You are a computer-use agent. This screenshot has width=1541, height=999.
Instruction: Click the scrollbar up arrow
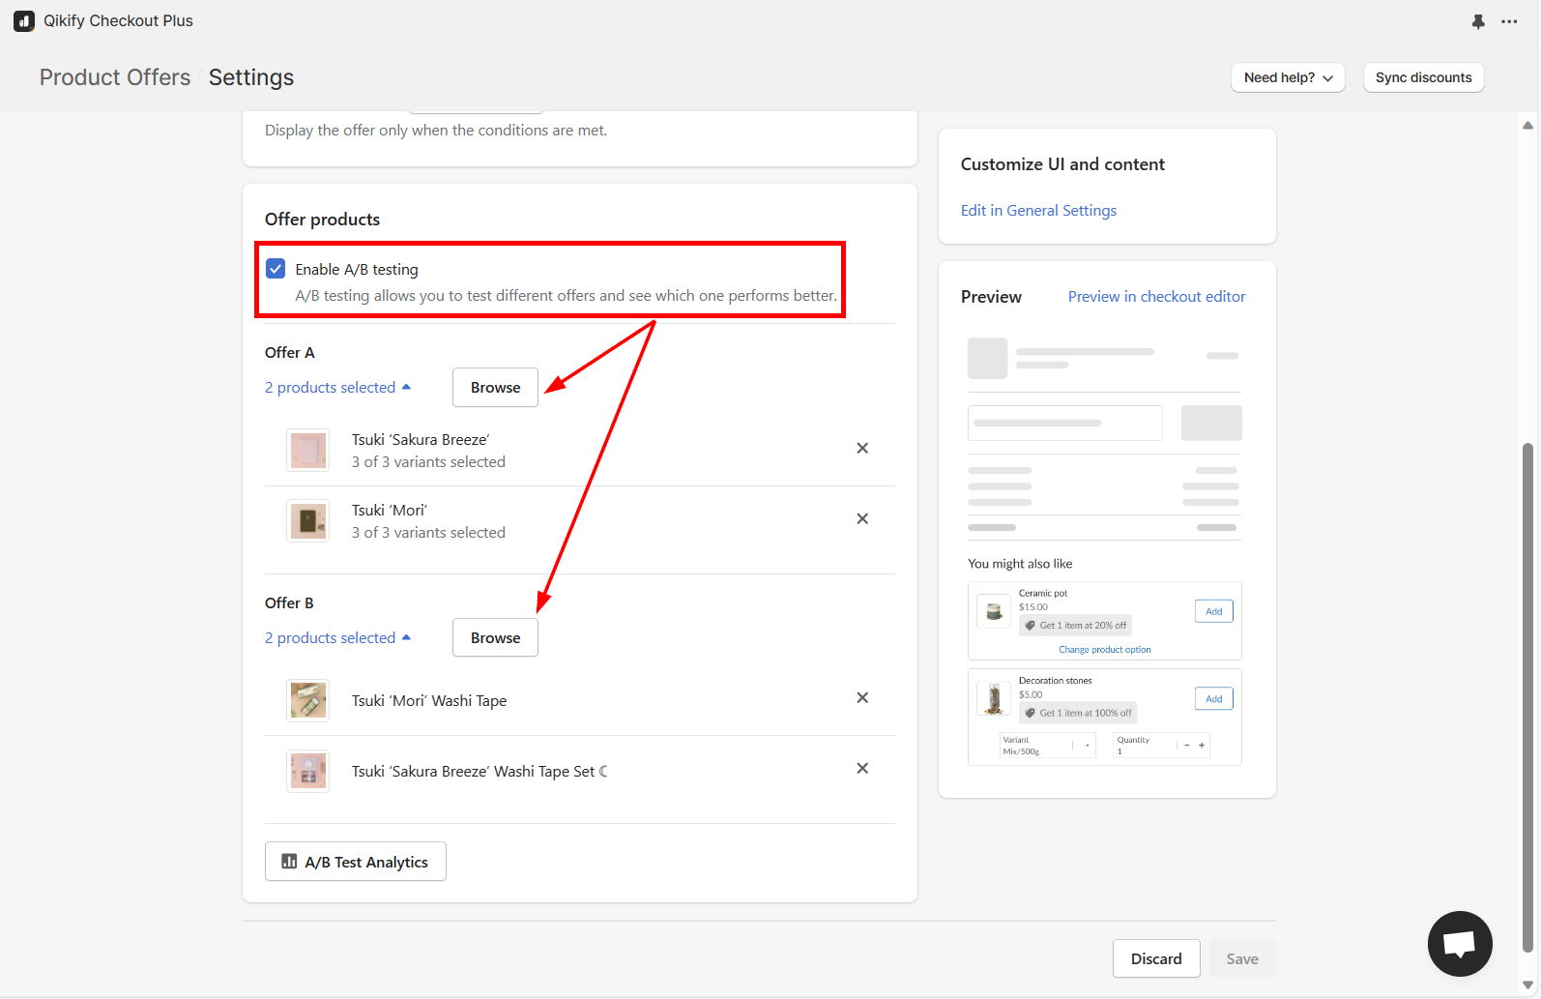point(1527,125)
